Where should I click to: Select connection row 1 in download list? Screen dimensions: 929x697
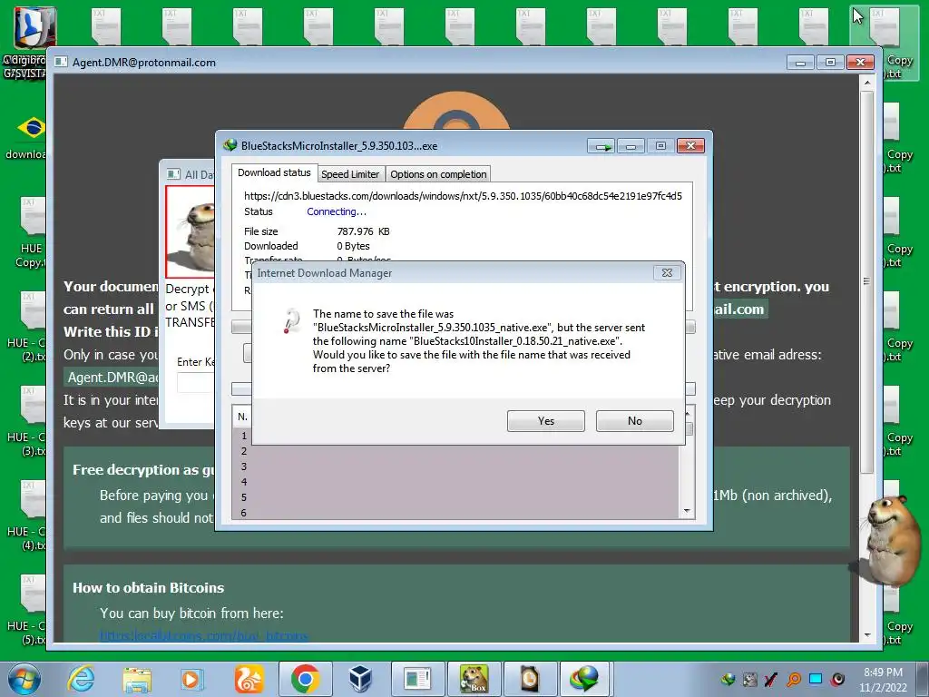pos(455,436)
